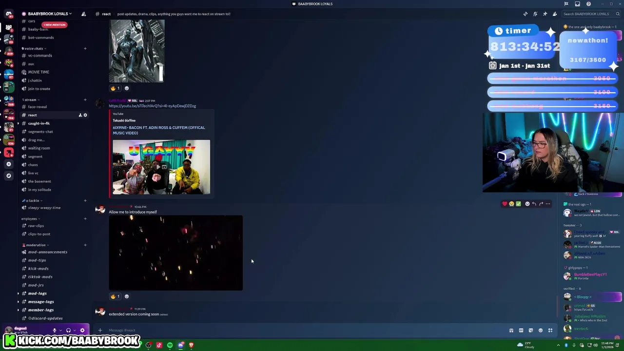Open mod-announcements channel
Viewport: 624px width, 351px height.
click(x=47, y=252)
